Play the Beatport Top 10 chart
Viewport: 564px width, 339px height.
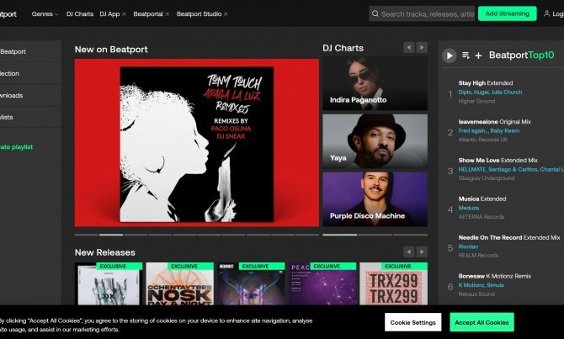pyautogui.click(x=450, y=56)
